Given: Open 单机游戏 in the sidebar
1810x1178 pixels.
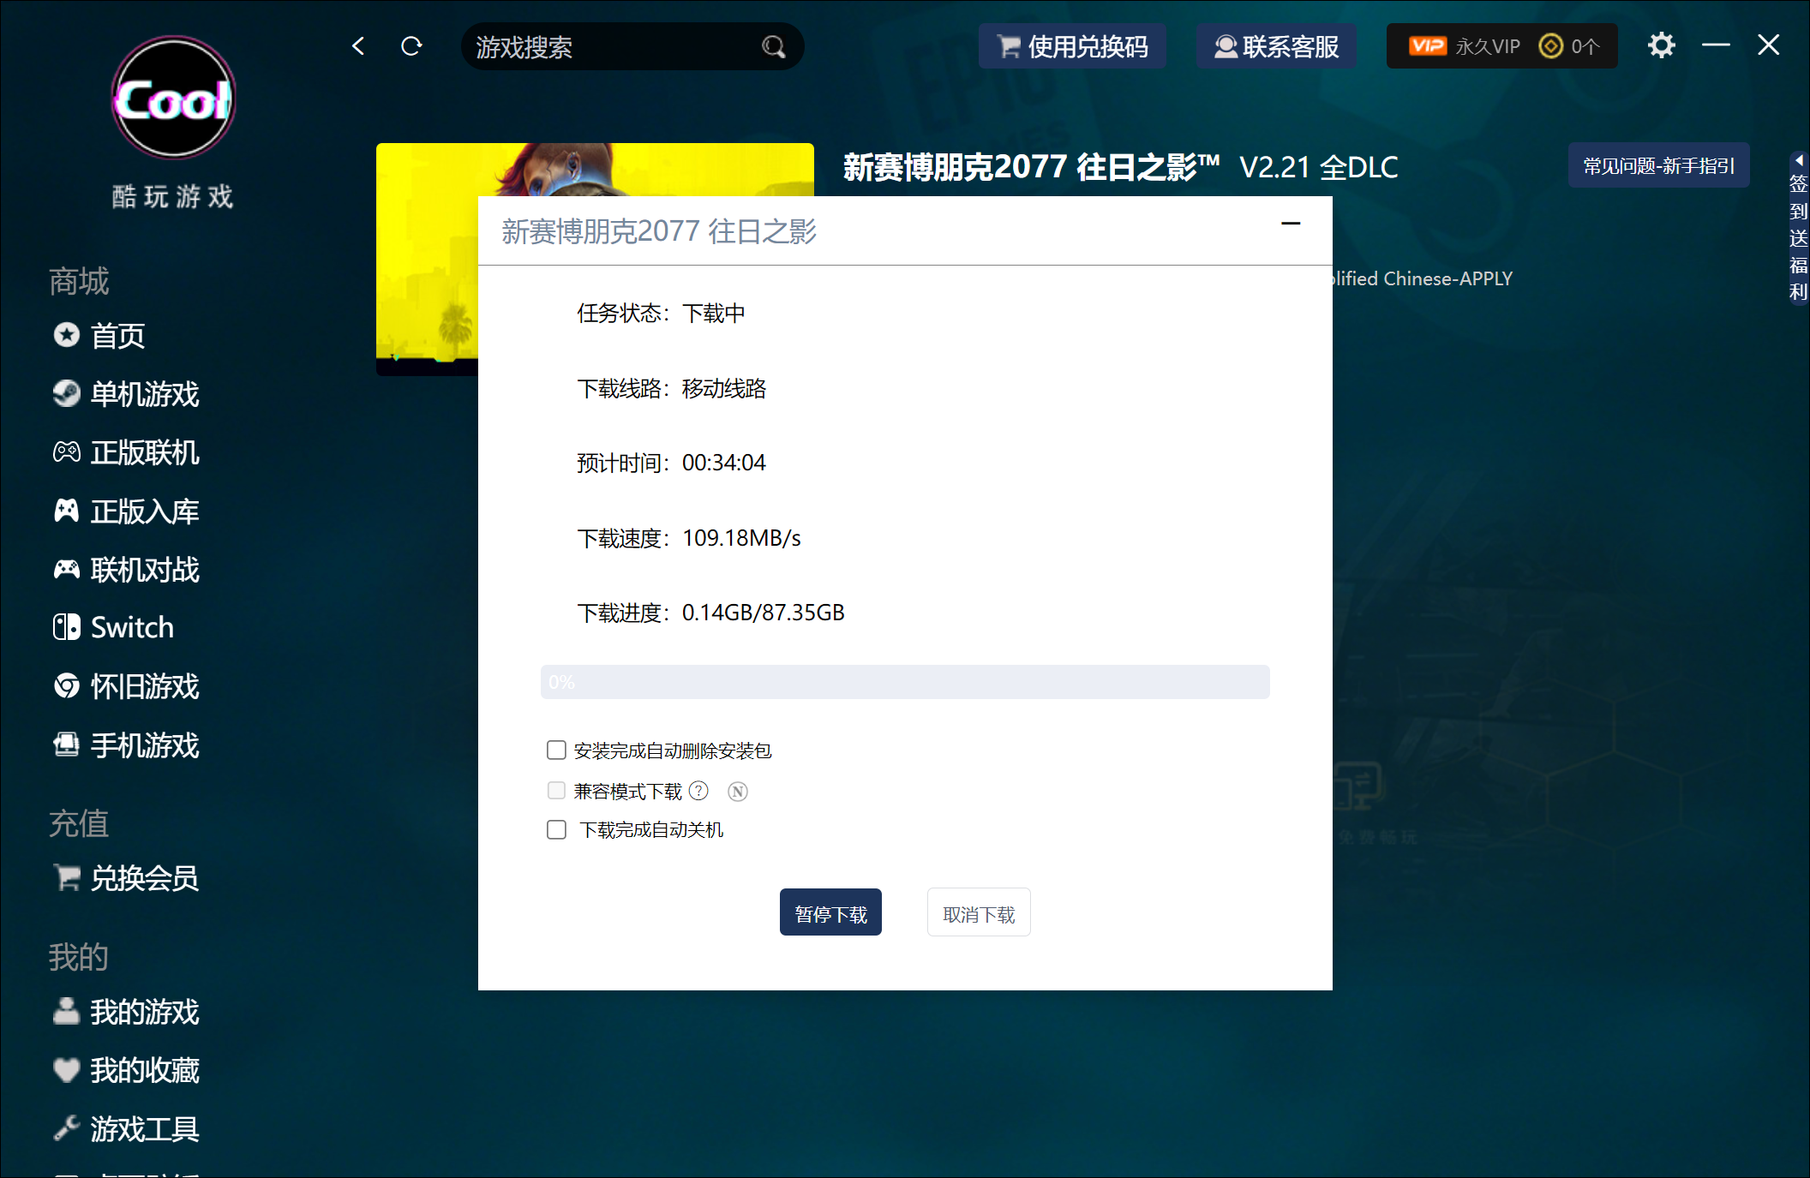Looking at the screenshot, I should [126, 394].
